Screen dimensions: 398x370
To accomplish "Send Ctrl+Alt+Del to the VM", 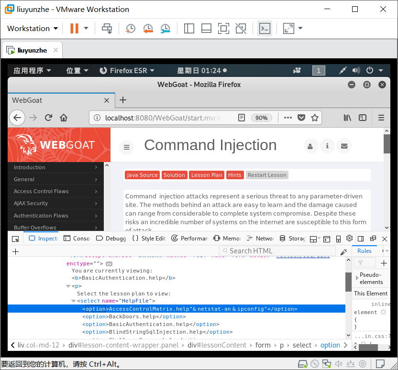I will [x=107, y=28].
